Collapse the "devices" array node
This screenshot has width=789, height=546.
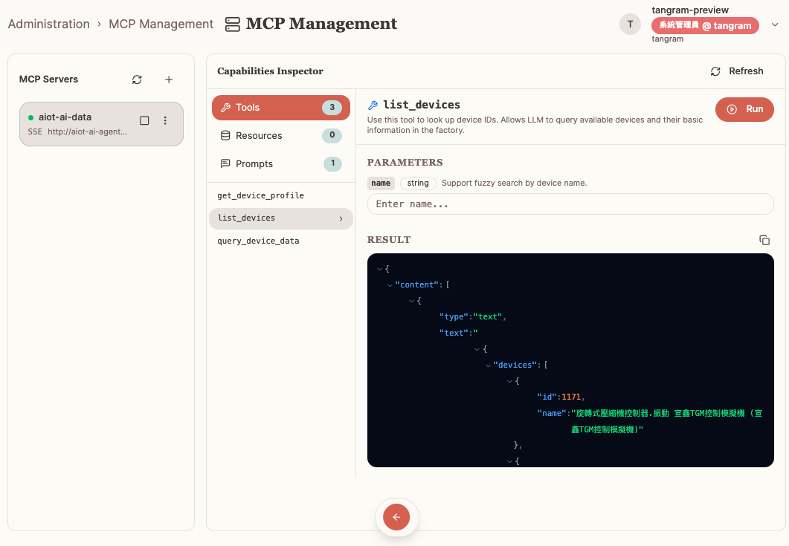488,365
